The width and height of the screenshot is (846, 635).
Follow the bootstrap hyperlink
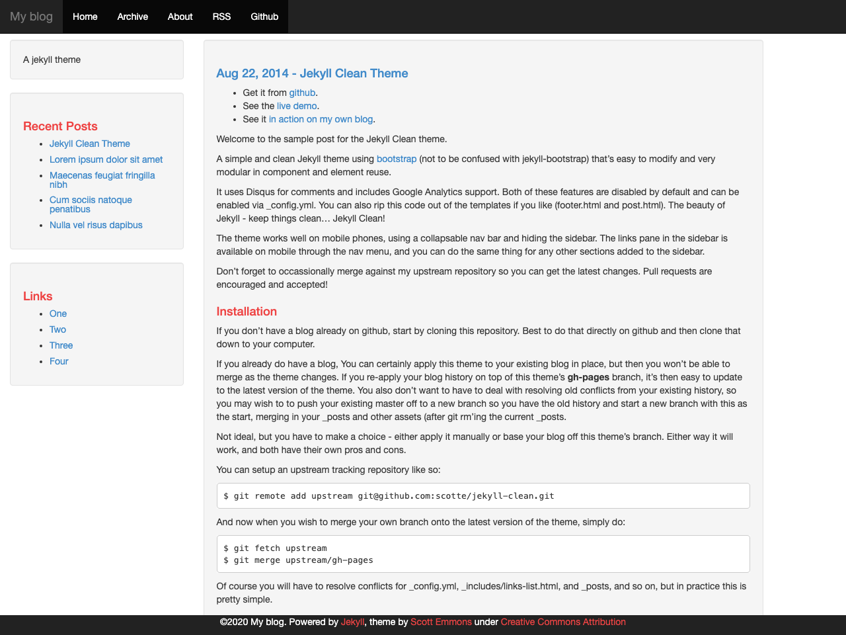pyautogui.click(x=396, y=159)
